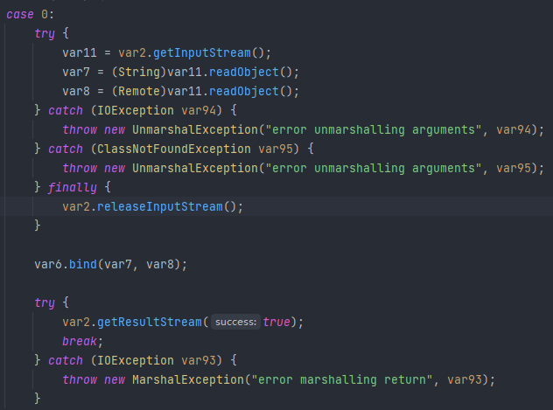The height and width of the screenshot is (410, 553).
Task: Click the (Remote) cast expression
Action: 139,92
